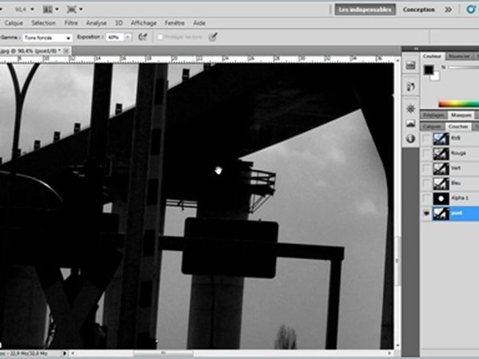Close the pont document tab
This screenshot has width=479, height=359.
(66, 51)
